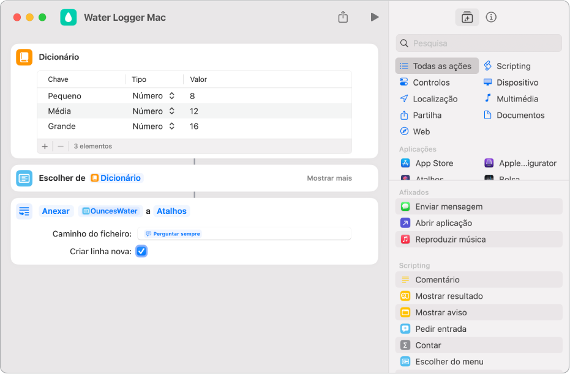This screenshot has width=570, height=374.
Task: Click the Dicionário variable token in Escolher de
Action: pyautogui.click(x=116, y=178)
